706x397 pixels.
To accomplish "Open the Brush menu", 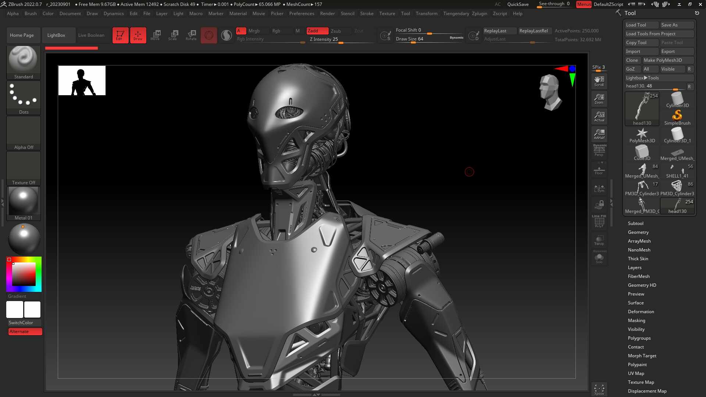I will 31,14.
